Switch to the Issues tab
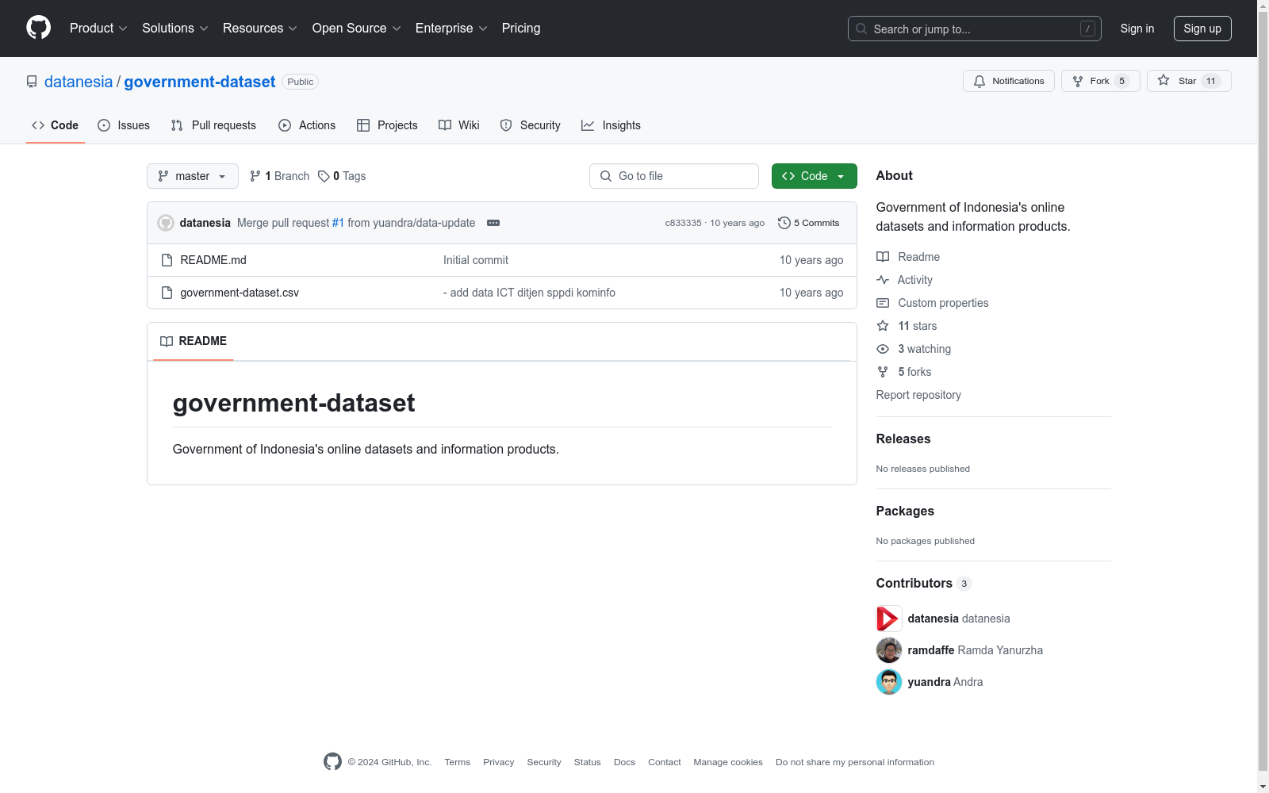The image size is (1269, 793). point(124,125)
